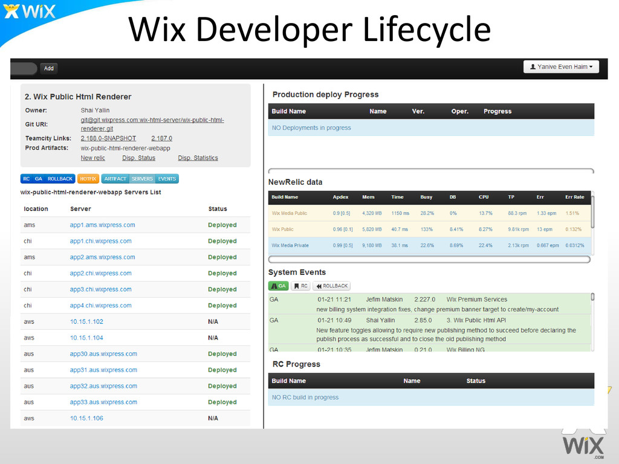The width and height of the screenshot is (619, 464).
Task: Switch to the EVENTS tab
Action: point(167,179)
